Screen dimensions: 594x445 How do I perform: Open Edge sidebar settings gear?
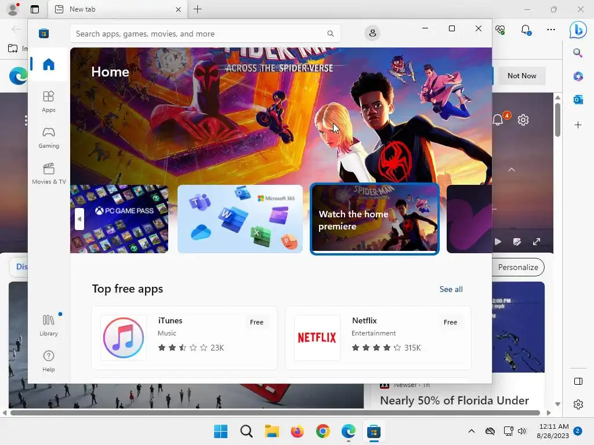tap(578, 404)
